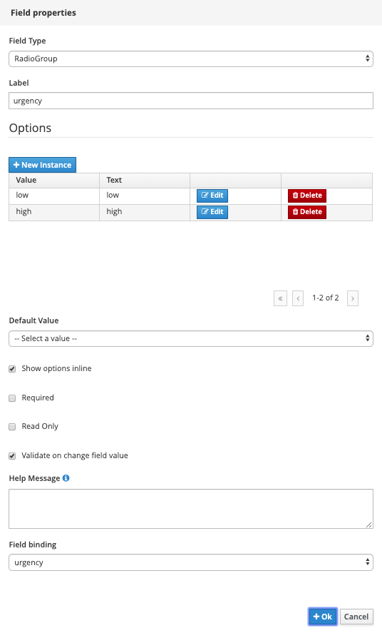Edit the high option row
Viewport: 382px width, 633px height.
[x=212, y=212]
